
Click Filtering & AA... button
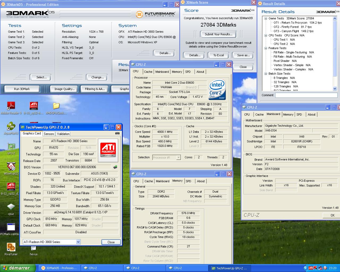(95, 89)
